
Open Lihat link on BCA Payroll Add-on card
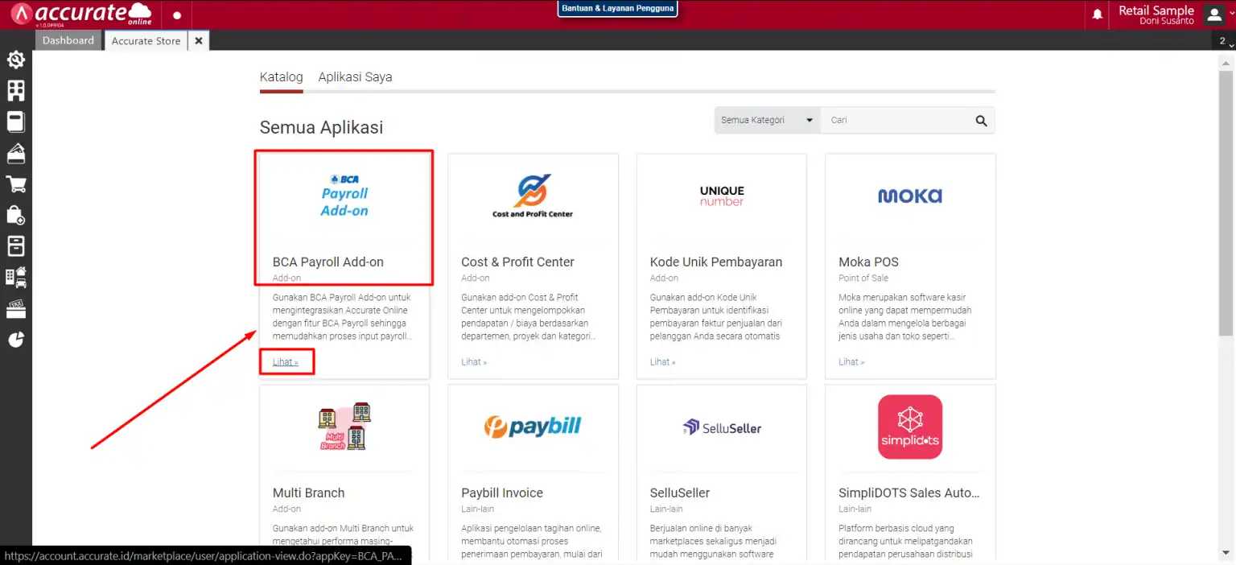point(286,361)
